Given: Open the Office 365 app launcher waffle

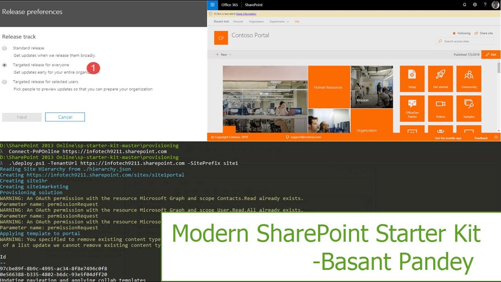Looking at the screenshot, I should click(213, 5).
